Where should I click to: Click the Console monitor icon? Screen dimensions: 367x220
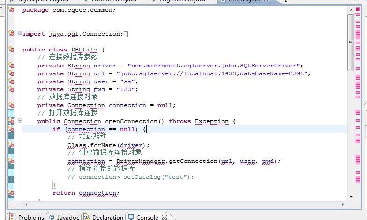point(131,217)
